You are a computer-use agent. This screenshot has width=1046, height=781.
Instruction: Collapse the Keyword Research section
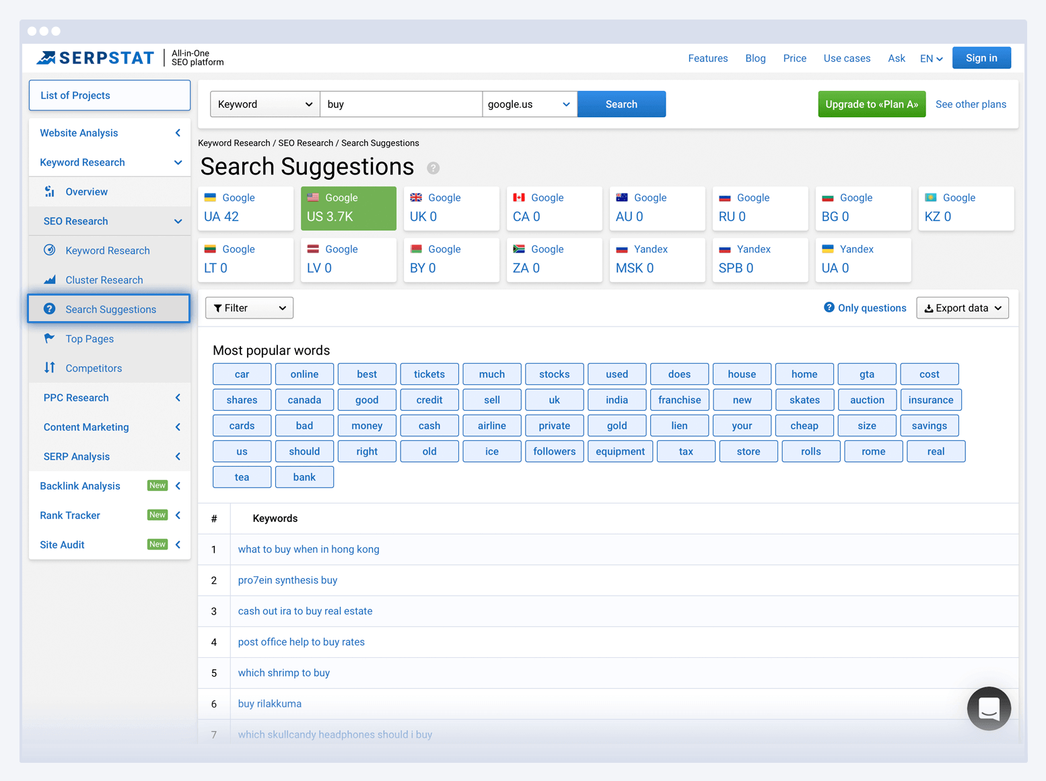click(x=110, y=162)
